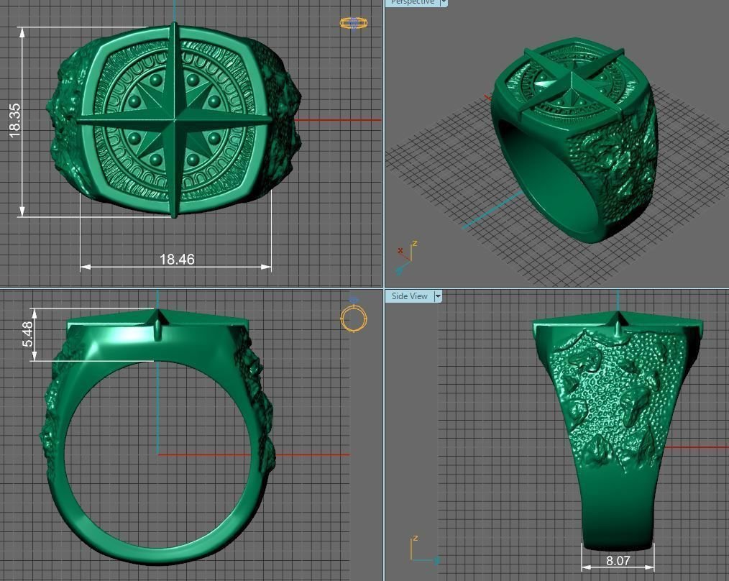Image resolution: width=729 pixels, height=581 pixels.
Task: Expand the Side View dropdown arrow
Action: 438,296
